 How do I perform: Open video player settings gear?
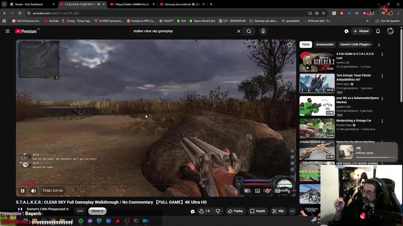268,191
